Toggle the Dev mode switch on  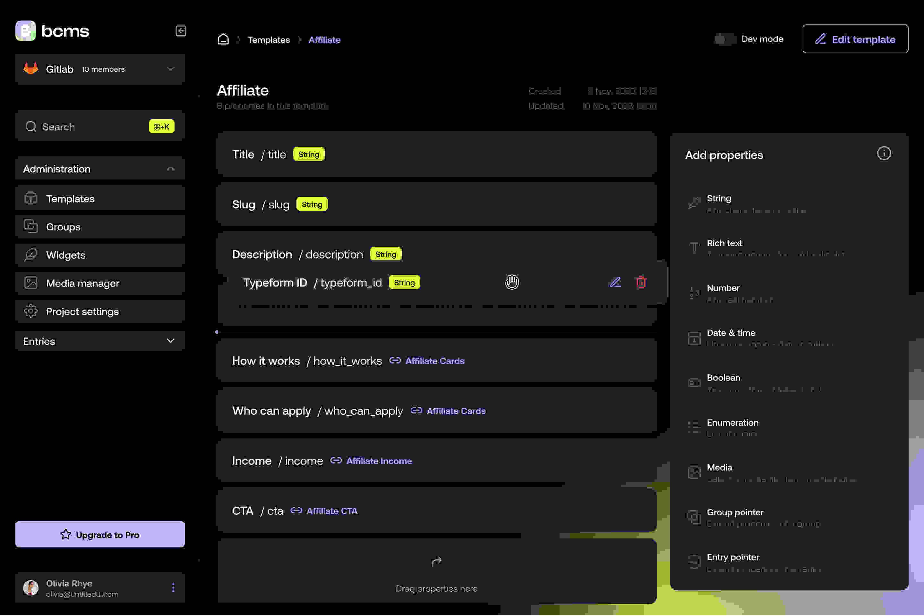click(724, 38)
